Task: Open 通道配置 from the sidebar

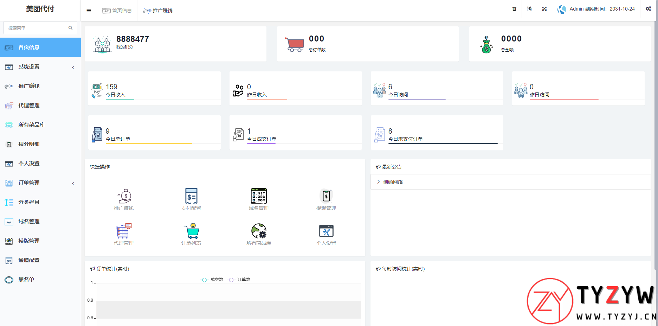Action: click(x=29, y=260)
